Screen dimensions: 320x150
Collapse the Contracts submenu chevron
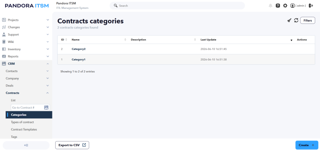click(48, 93)
